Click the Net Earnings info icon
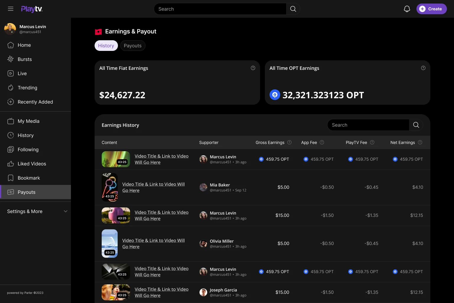The width and height of the screenshot is (454, 303). (x=420, y=142)
